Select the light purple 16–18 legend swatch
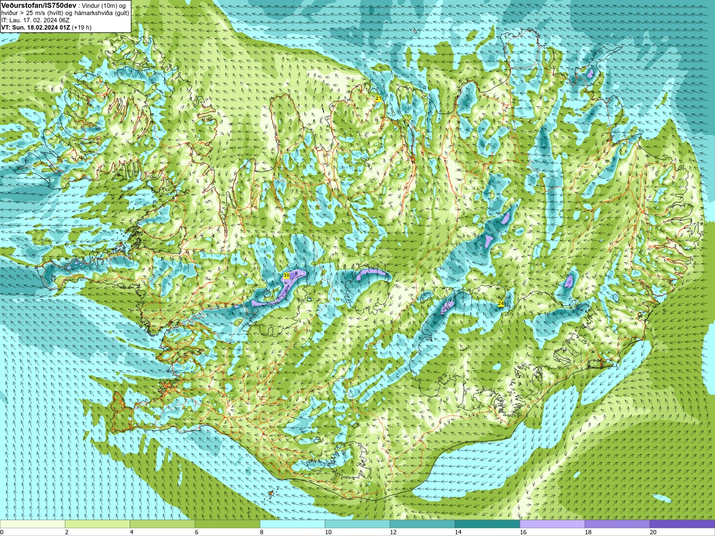The image size is (715, 536). click(552, 524)
